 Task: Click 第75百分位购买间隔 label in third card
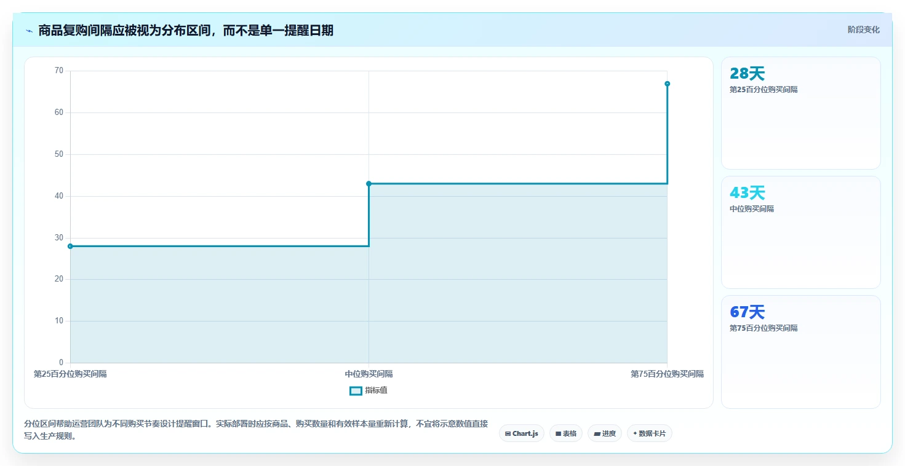coord(763,328)
